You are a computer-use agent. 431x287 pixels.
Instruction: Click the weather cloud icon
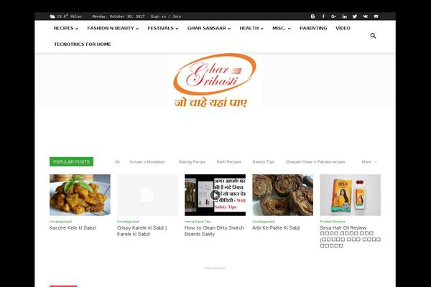(52, 17)
